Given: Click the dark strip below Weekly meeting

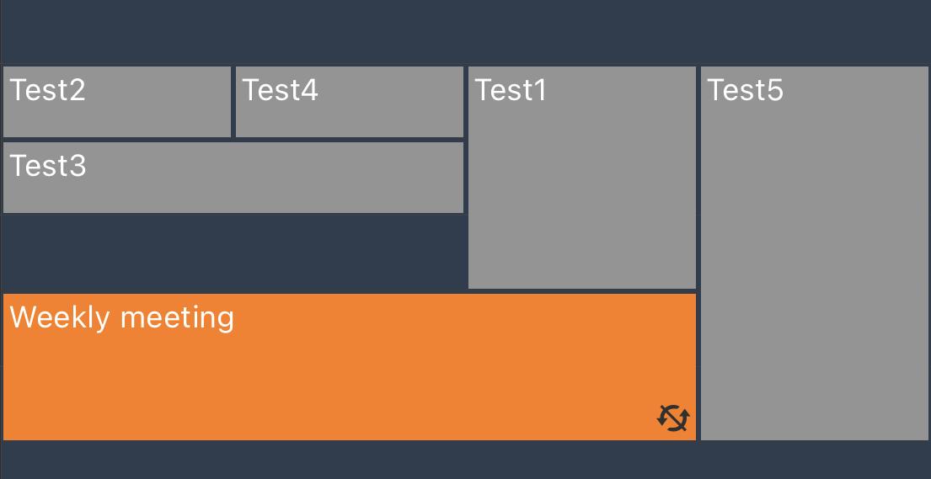Looking at the screenshot, I should (x=465, y=460).
